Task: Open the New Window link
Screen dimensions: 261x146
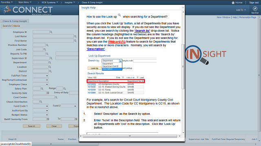Action: [223, 17]
